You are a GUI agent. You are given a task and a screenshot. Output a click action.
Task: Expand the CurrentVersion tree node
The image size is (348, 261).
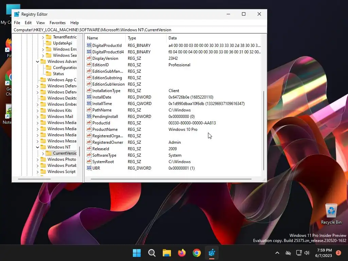point(43,153)
